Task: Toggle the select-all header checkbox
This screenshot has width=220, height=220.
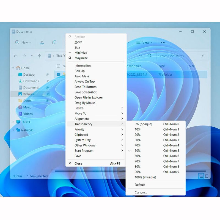Action: pyautogui.click(x=59, y=66)
